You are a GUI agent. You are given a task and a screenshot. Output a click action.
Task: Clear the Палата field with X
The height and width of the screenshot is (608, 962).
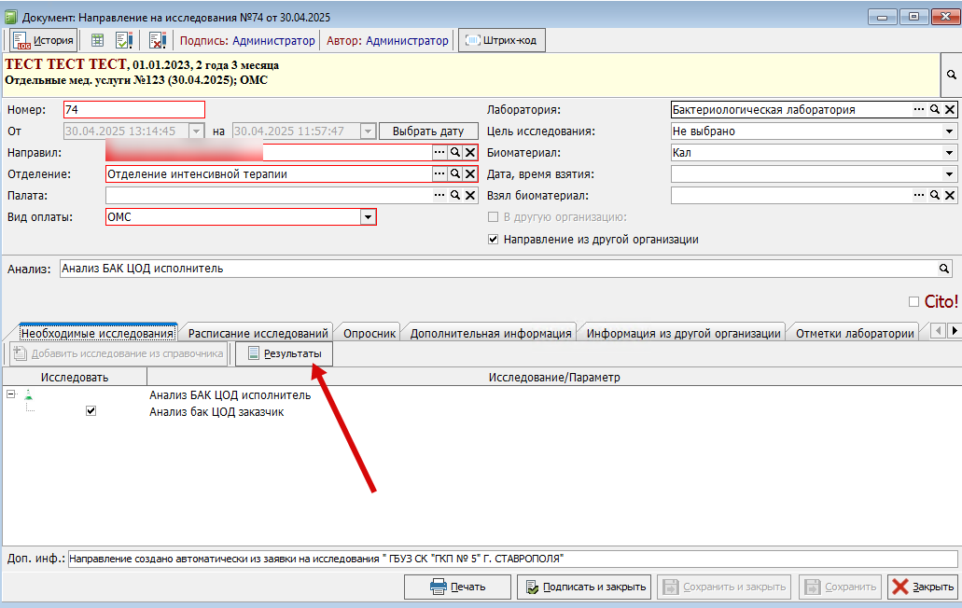point(470,195)
